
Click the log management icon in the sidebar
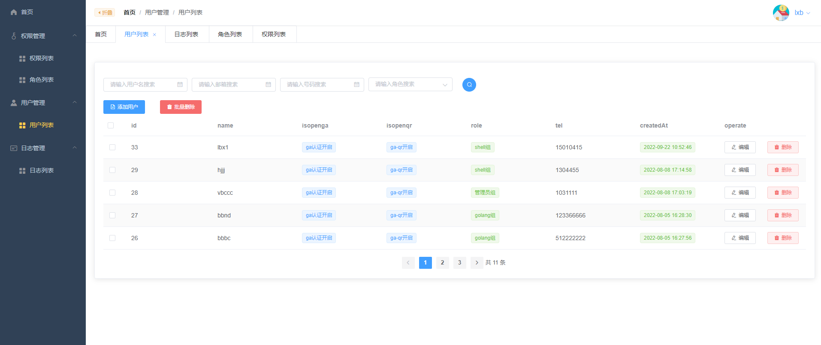(x=14, y=148)
